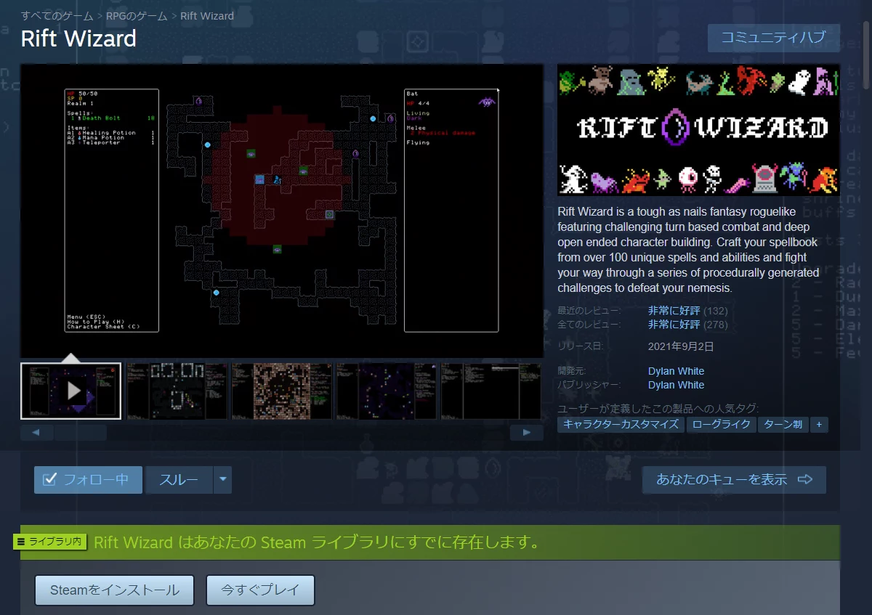The width and height of the screenshot is (872, 615).
Task: Open すべてのゲーム breadcrumb link
Action: pyautogui.click(x=57, y=15)
